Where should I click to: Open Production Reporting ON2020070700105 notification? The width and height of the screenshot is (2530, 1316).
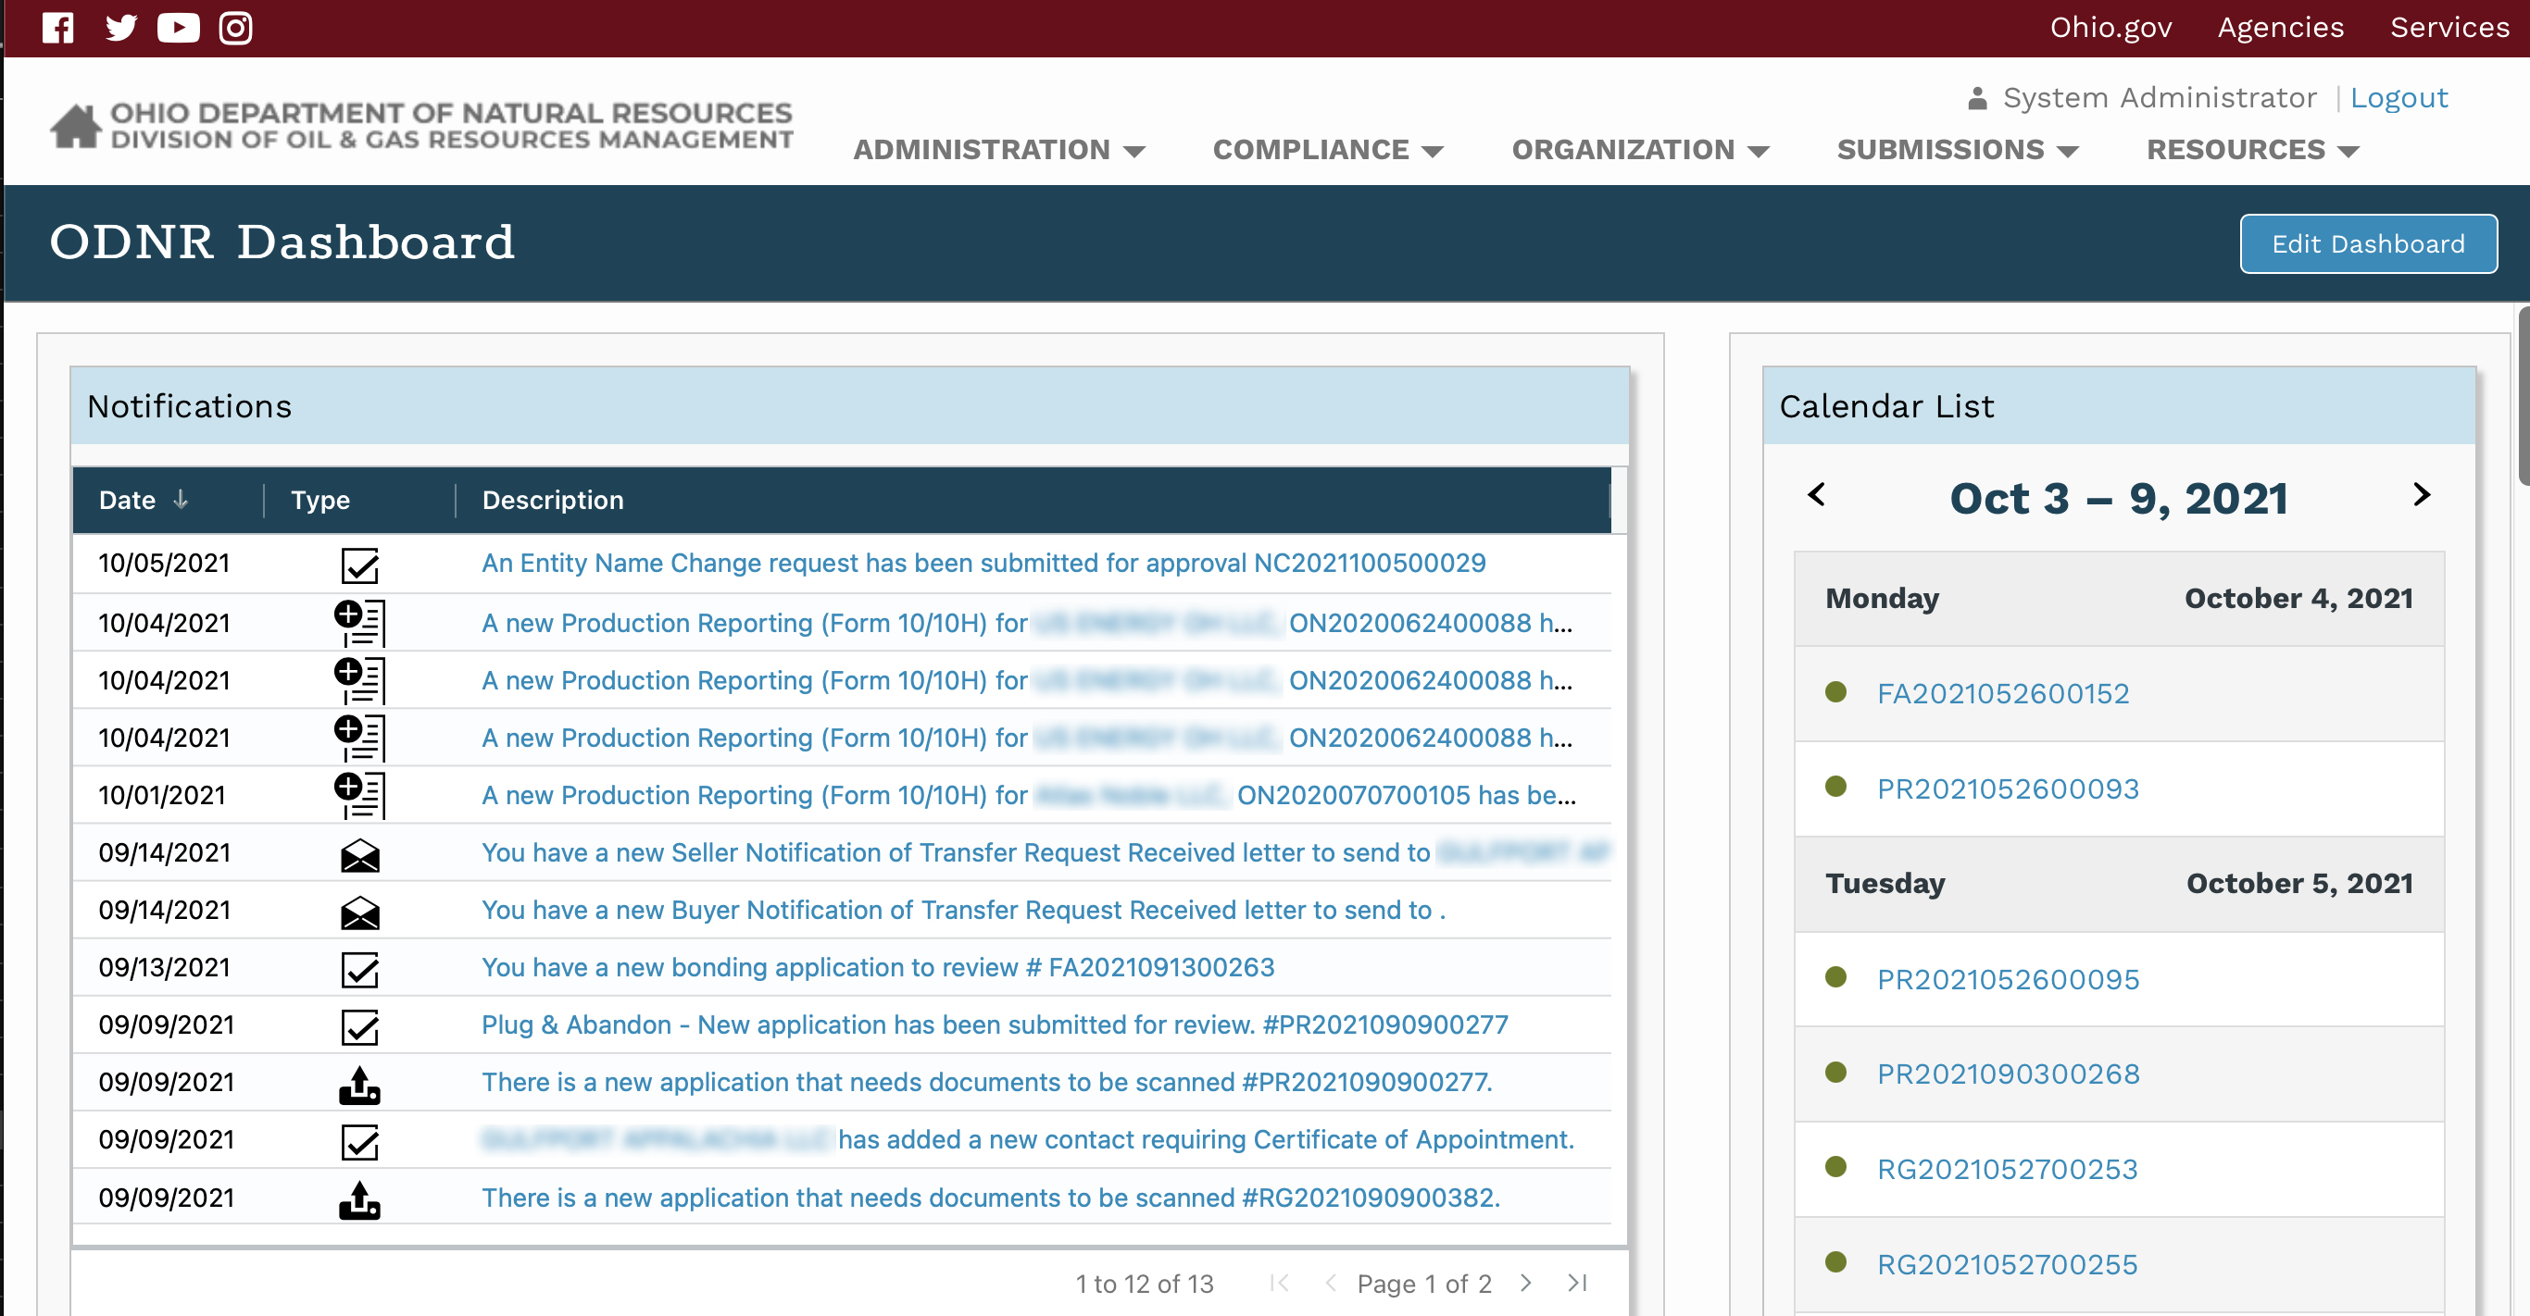(1028, 795)
